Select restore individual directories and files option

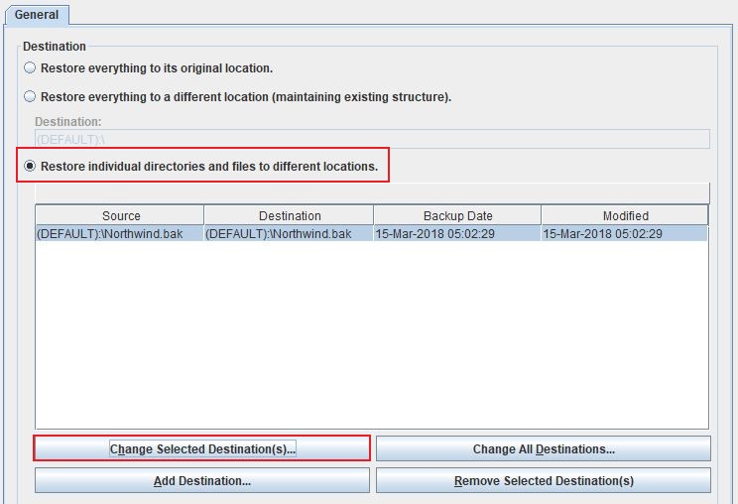click(30, 167)
